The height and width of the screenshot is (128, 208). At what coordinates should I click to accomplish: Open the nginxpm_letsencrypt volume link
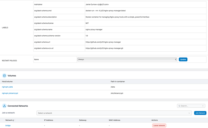(10, 93)
